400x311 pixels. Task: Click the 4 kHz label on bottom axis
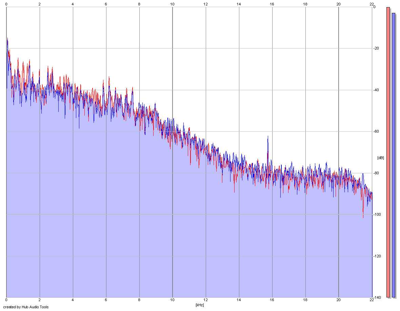tap(73, 300)
